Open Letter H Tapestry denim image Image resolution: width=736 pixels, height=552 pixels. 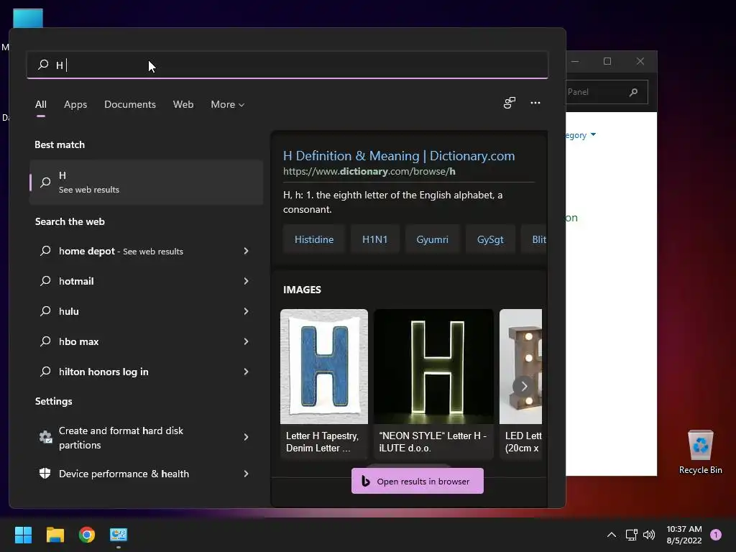[x=324, y=367]
